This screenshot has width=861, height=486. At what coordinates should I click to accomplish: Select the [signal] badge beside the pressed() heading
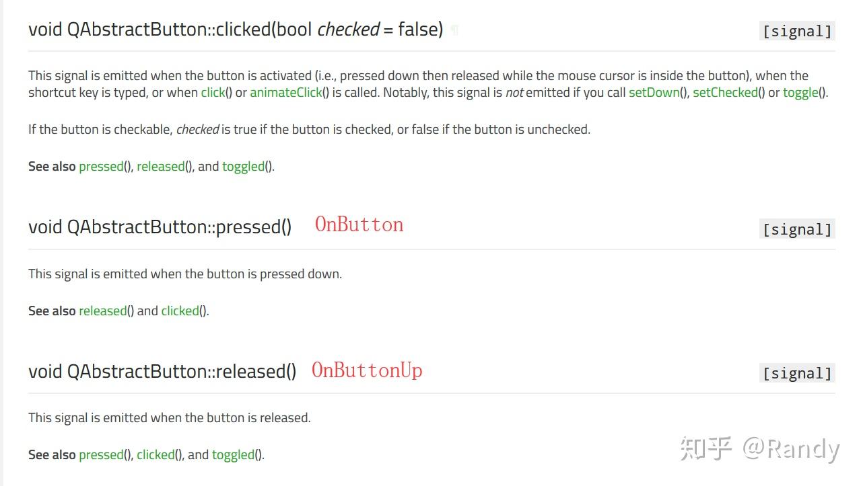(x=797, y=229)
